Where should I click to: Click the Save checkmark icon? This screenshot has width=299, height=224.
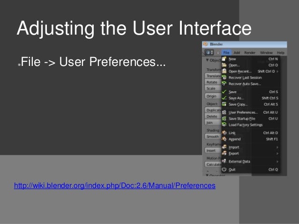[x=224, y=92]
